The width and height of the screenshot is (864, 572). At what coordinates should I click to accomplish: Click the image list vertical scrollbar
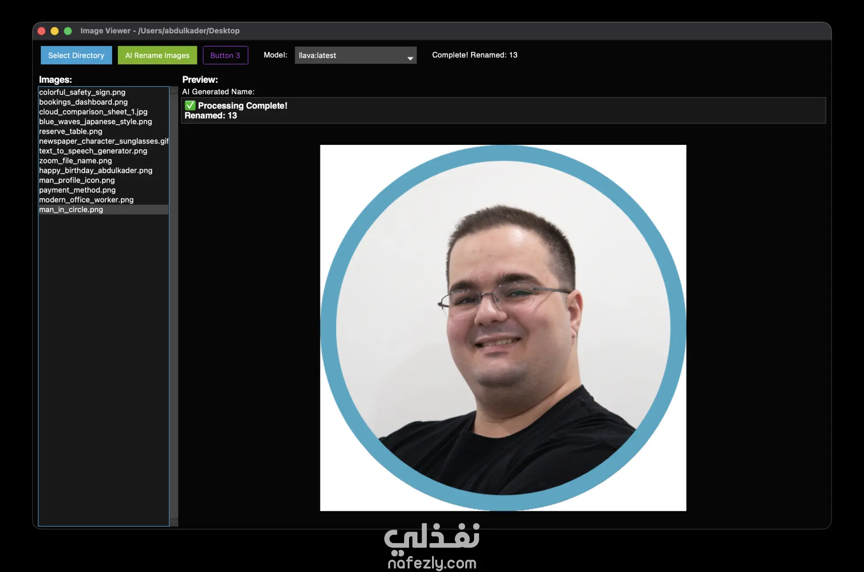coord(174,306)
